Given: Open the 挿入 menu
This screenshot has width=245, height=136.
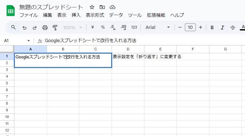Looking at the screenshot, I should pyautogui.click(x=76, y=15).
